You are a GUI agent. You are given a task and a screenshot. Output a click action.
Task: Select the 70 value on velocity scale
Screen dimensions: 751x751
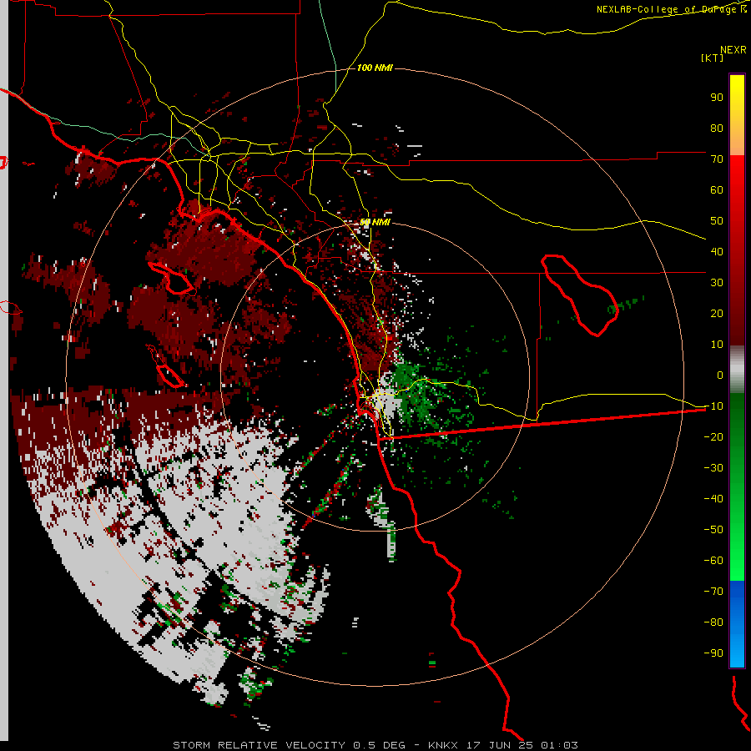717,159
